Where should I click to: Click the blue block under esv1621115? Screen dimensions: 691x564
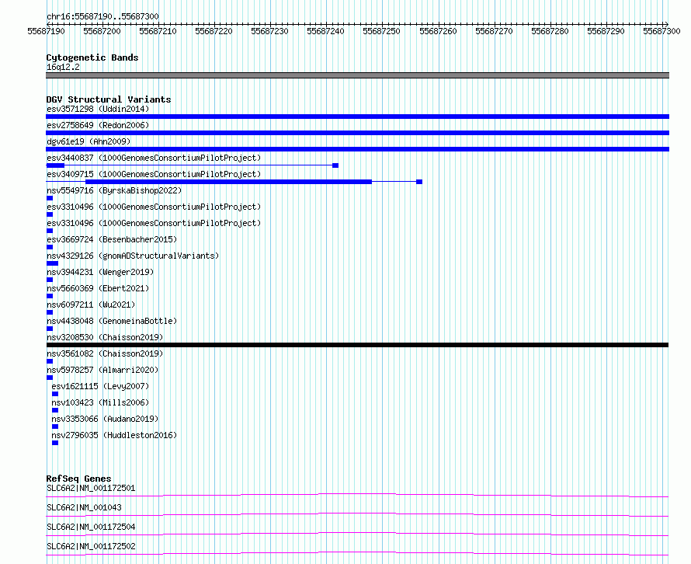click(x=55, y=394)
